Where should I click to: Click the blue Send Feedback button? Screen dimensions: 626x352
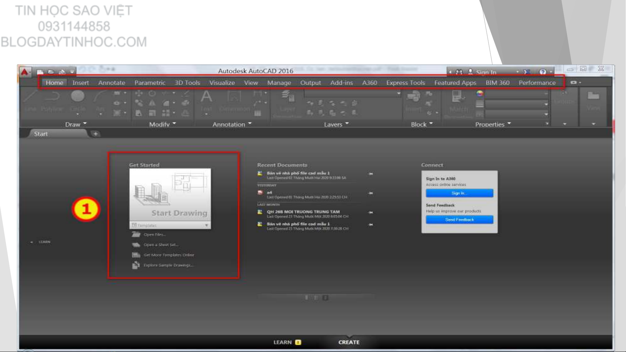click(459, 220)
